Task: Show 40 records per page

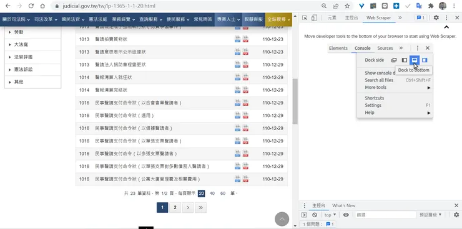Action: (x=212, y=193)
